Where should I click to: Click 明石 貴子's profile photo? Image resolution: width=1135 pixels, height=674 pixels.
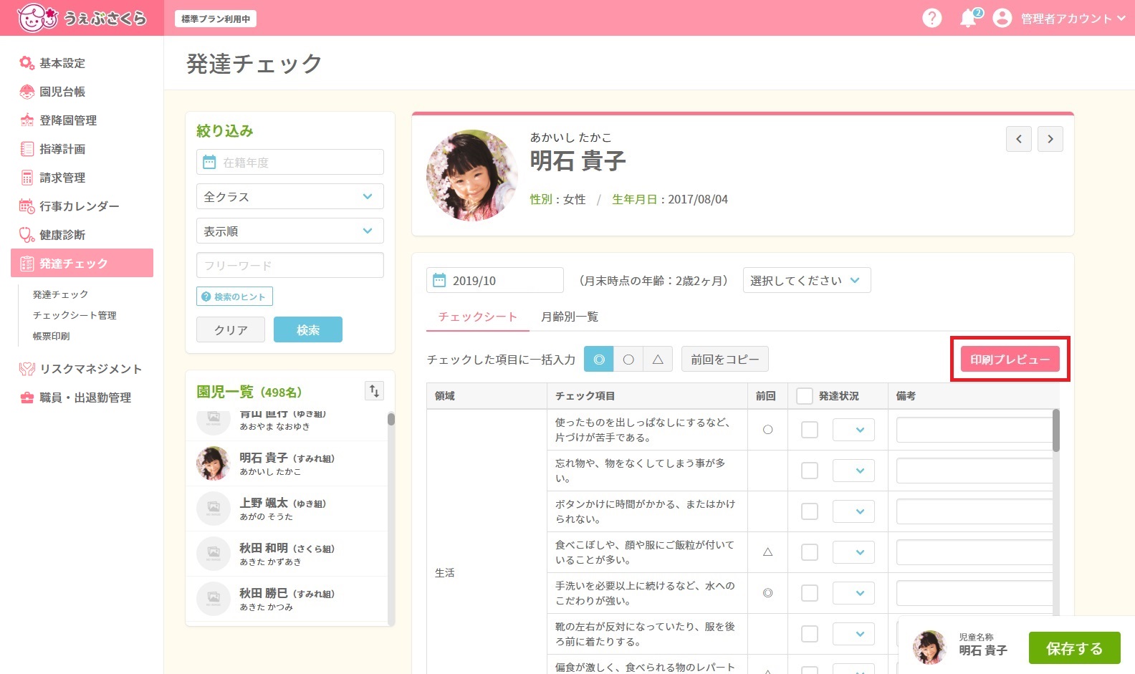(471, 175)
